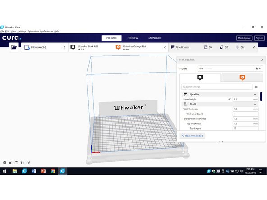Click the infill 0% icon

tap(206, 47)
